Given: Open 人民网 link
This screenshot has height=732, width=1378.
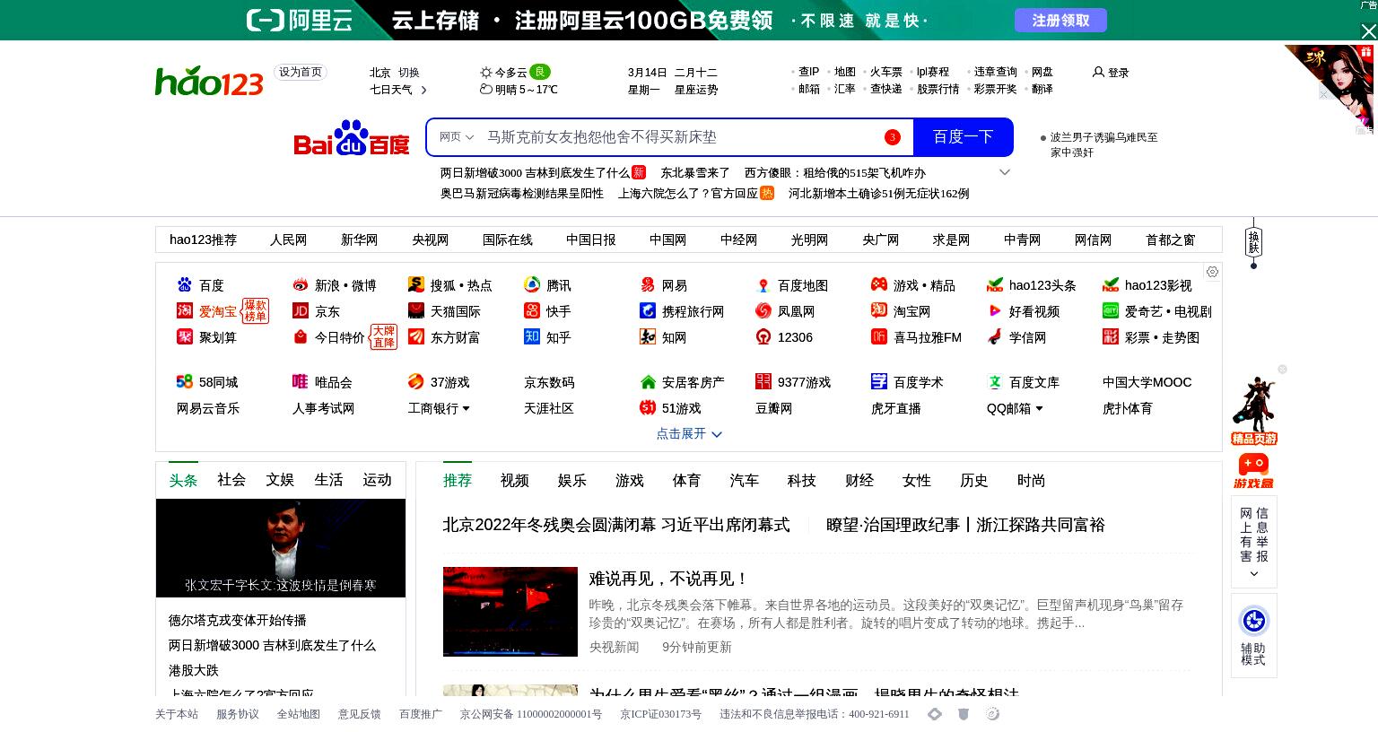Looking at the screenshot, I should (x=288, y=240).
